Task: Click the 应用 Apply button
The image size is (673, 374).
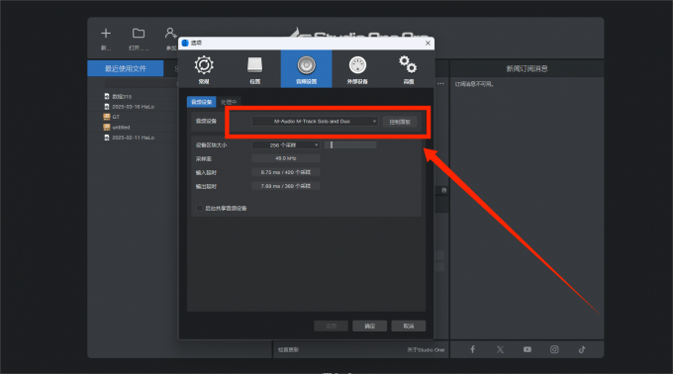Action: coord(331,326)
